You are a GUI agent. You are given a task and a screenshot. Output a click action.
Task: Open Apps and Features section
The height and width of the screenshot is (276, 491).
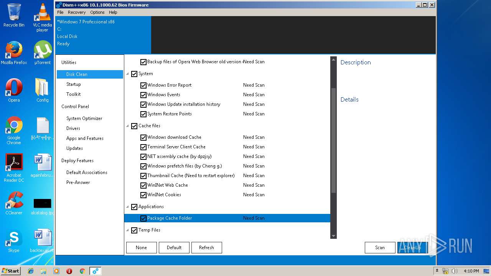click(85, 138)
